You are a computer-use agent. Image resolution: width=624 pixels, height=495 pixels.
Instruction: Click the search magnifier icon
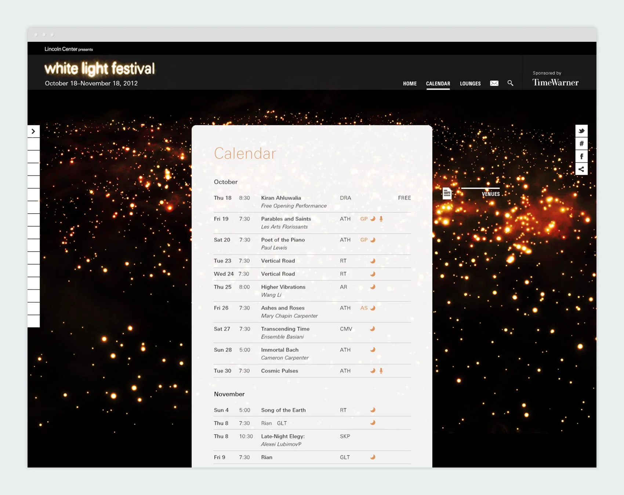[x=510, y=83]
